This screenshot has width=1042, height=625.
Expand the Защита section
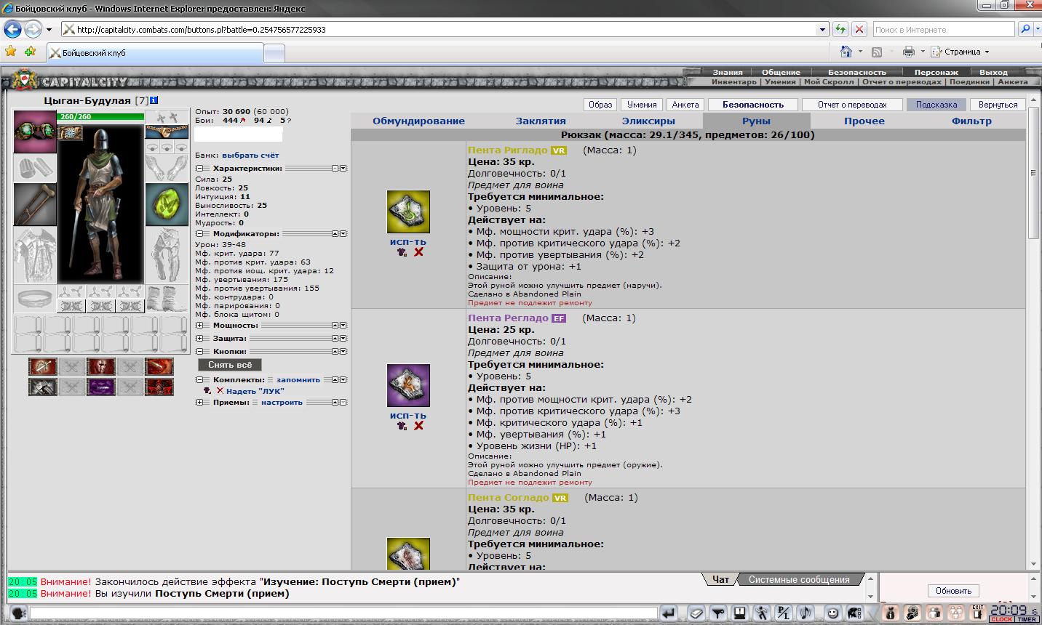pyautogui.click(x=199, y=339)
